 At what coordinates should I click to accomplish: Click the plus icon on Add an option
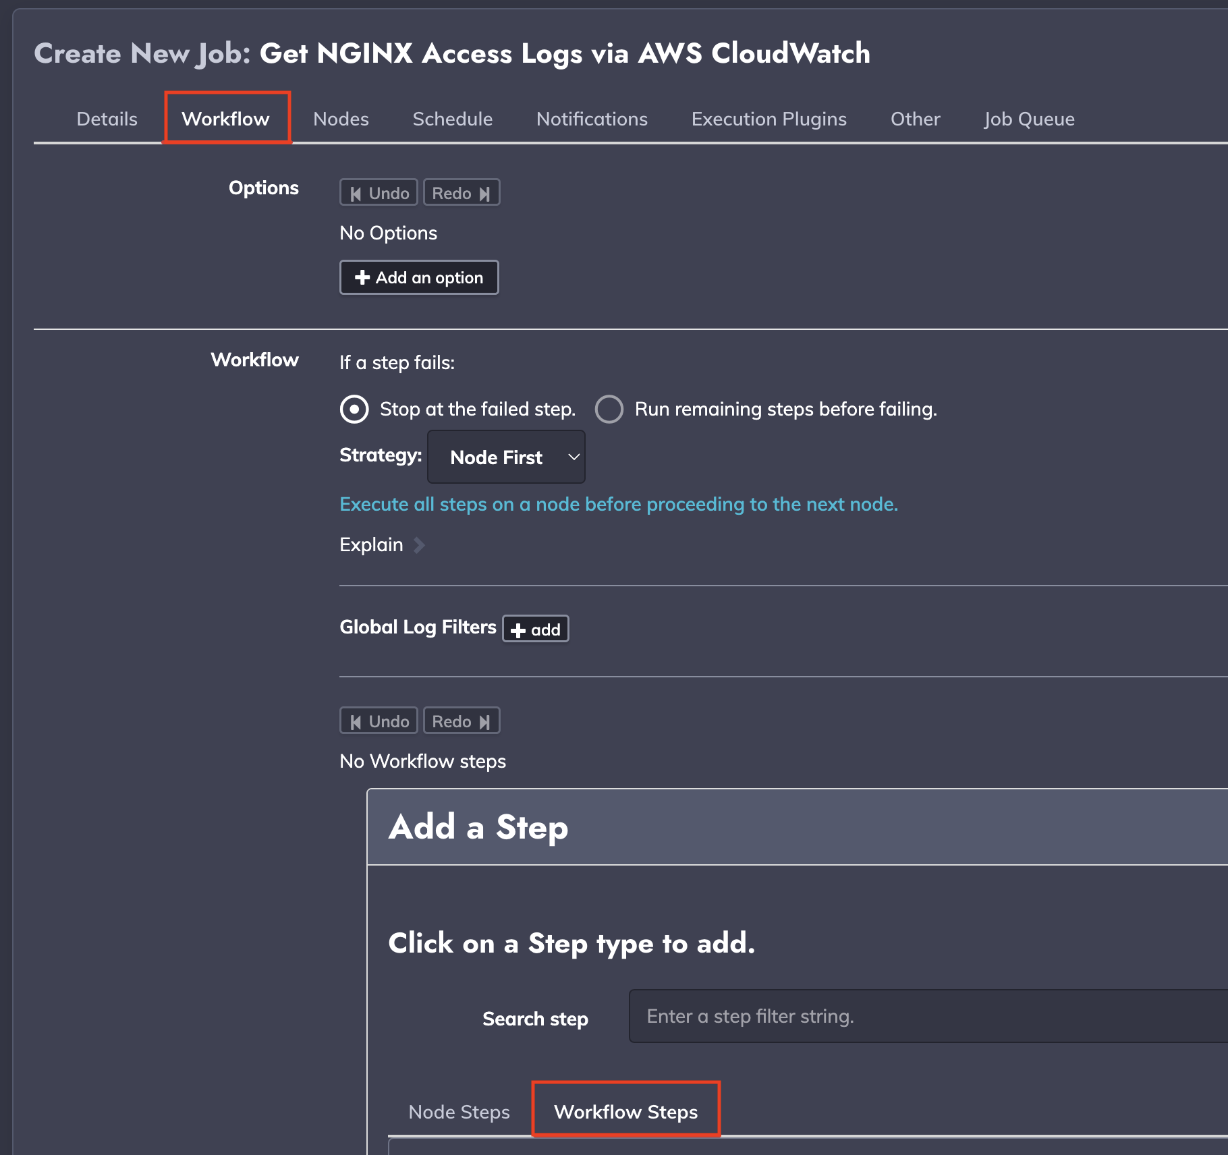[x=362, y=277]
